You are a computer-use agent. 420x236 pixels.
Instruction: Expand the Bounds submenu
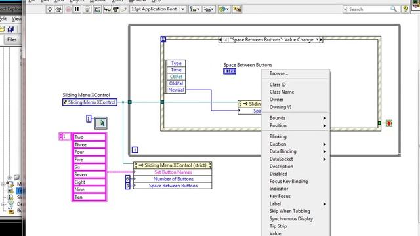coord(296,118)
